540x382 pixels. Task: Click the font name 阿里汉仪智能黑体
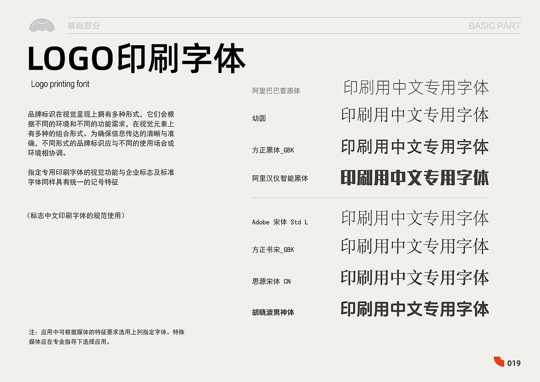(x=280, y=179)
